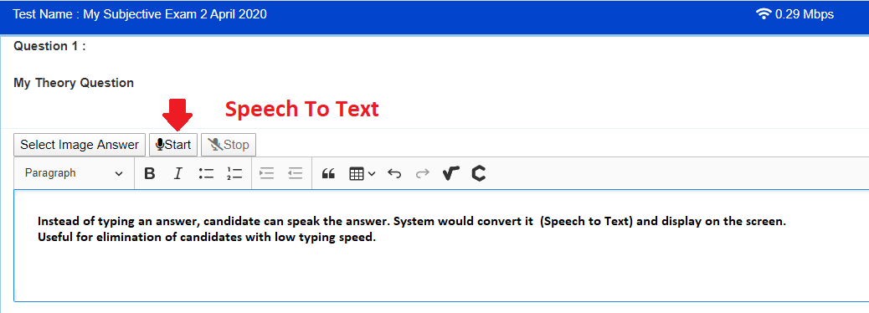Decrease indent of the paragraph
Image resolution: width=869 pixels, height=313 pixels.
tap(296, 174)
